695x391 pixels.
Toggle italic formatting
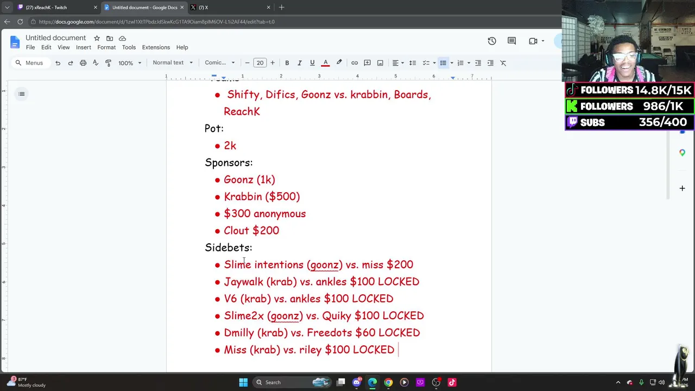coord(299,63)
